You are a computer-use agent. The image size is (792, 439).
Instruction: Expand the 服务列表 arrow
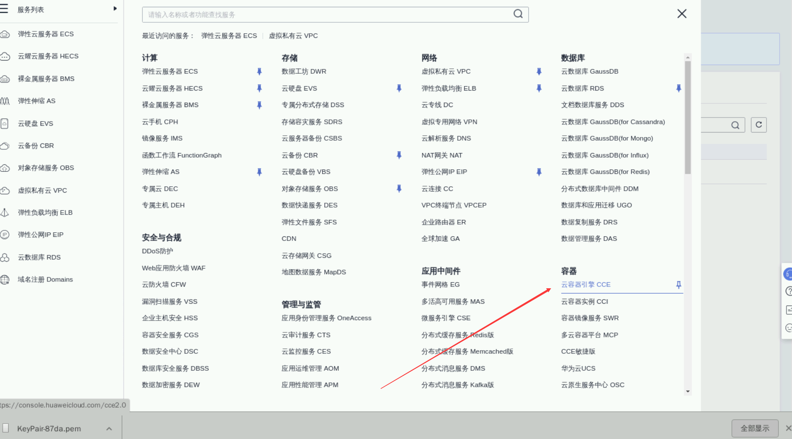click(115, 9)
